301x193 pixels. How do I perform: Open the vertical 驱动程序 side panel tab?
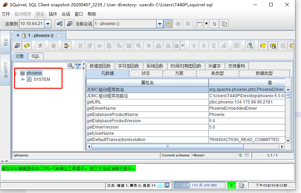(5, 70)
